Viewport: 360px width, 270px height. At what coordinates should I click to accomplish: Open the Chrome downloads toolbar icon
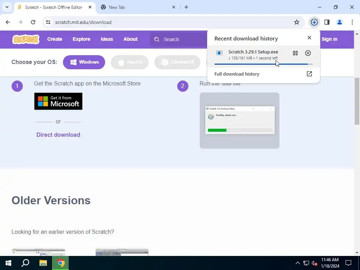(314, 22)
